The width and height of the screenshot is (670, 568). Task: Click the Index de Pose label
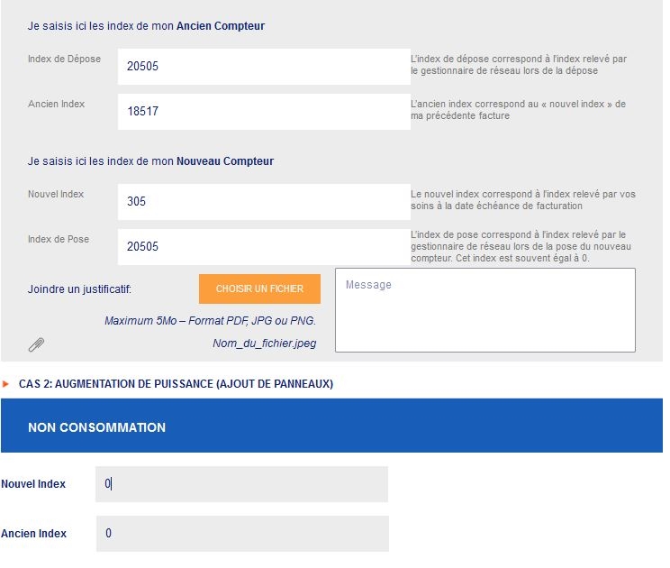pos(59,240)
